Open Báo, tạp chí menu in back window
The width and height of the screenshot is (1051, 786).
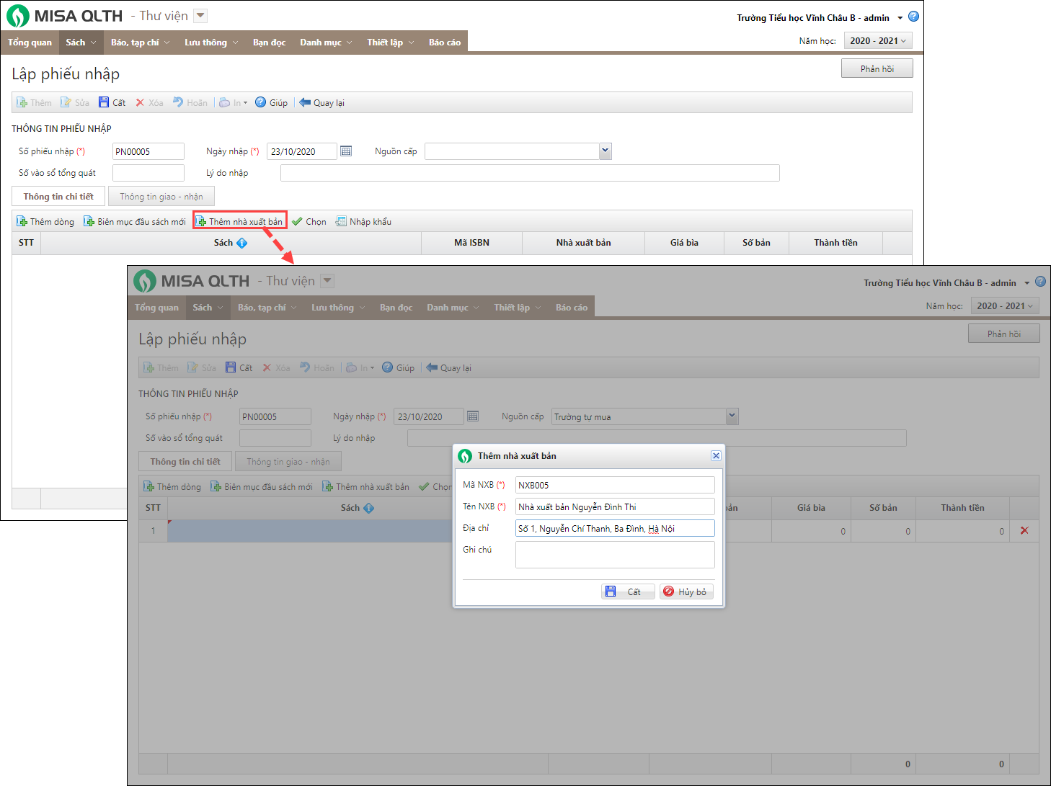click(141, 43)
